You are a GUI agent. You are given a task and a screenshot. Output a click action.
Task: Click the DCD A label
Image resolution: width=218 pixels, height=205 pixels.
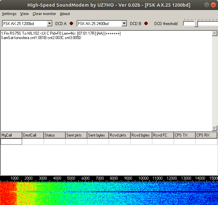coord(61,24)
